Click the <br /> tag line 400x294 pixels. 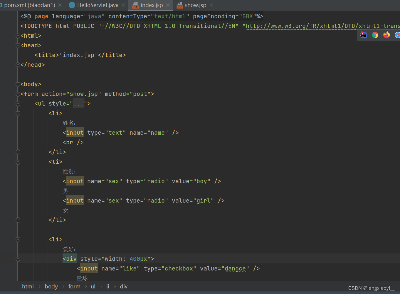(73, 142)
